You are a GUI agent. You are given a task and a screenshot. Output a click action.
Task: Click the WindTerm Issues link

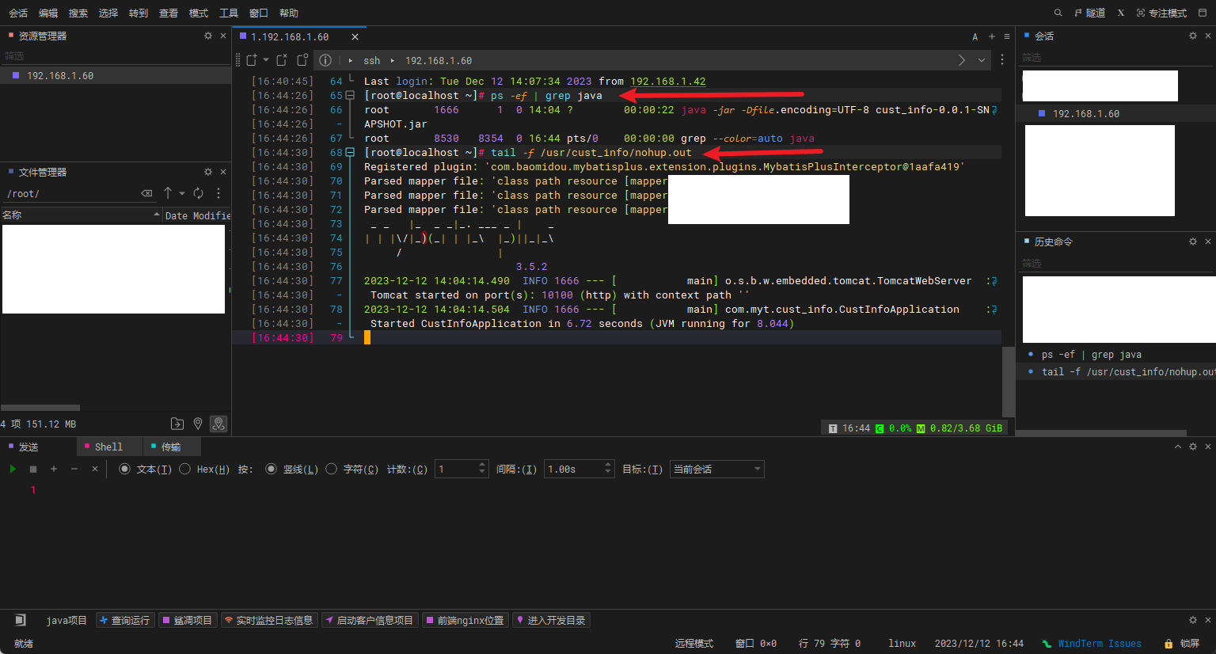tap(1099, 644)
